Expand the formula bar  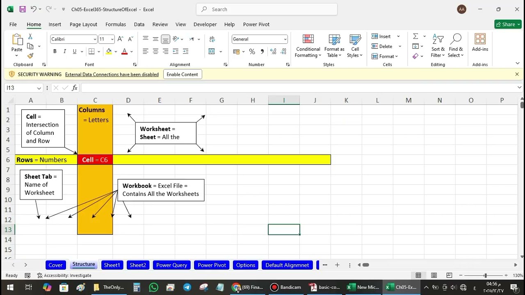coord(520,88)
